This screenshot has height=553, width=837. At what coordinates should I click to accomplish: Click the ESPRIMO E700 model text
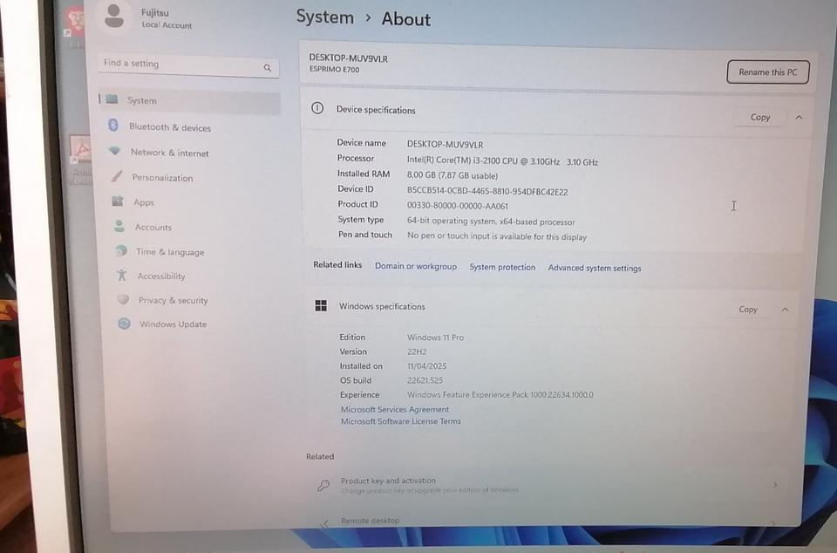pos(334,70)
